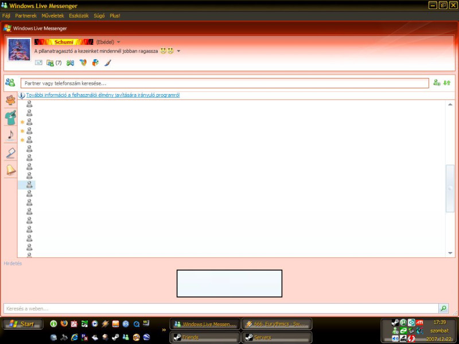Click the contact list scroll up arrow
This screenshot has height=344, width=459.
[450, 104]
